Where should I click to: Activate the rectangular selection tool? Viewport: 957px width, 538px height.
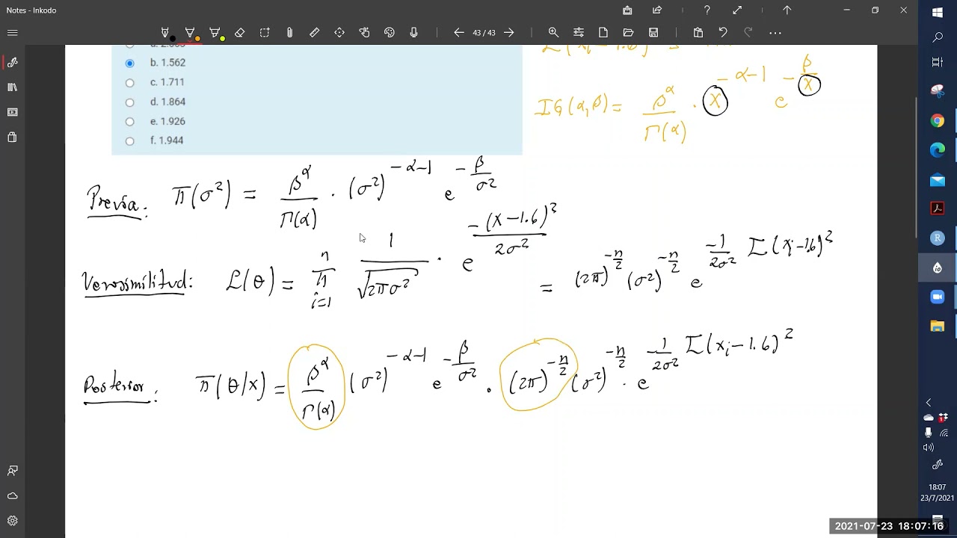[265, 33]
